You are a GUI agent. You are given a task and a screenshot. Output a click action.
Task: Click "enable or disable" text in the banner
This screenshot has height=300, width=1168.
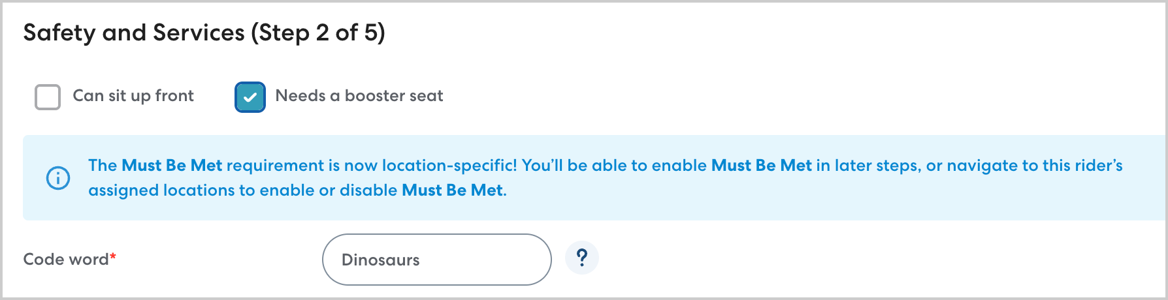pos(329,190)
